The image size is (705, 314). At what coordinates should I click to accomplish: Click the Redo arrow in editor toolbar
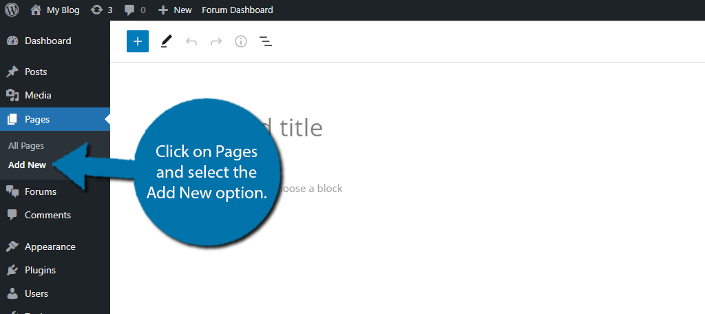(216, 42)
